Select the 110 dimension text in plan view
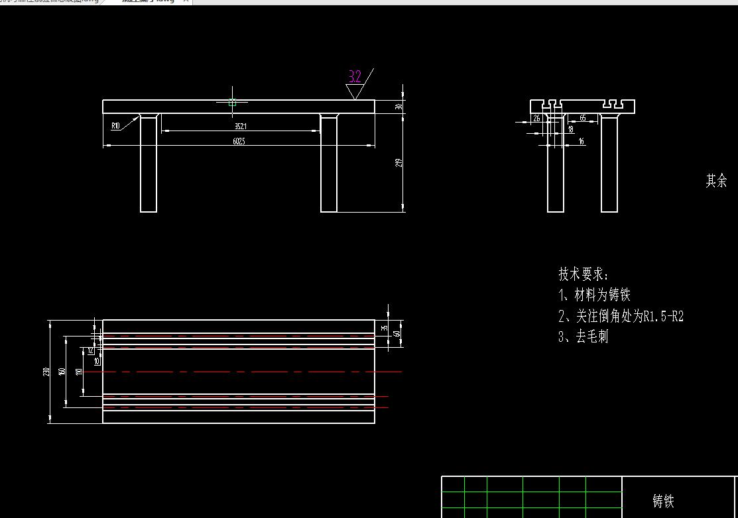 (79, 372)
